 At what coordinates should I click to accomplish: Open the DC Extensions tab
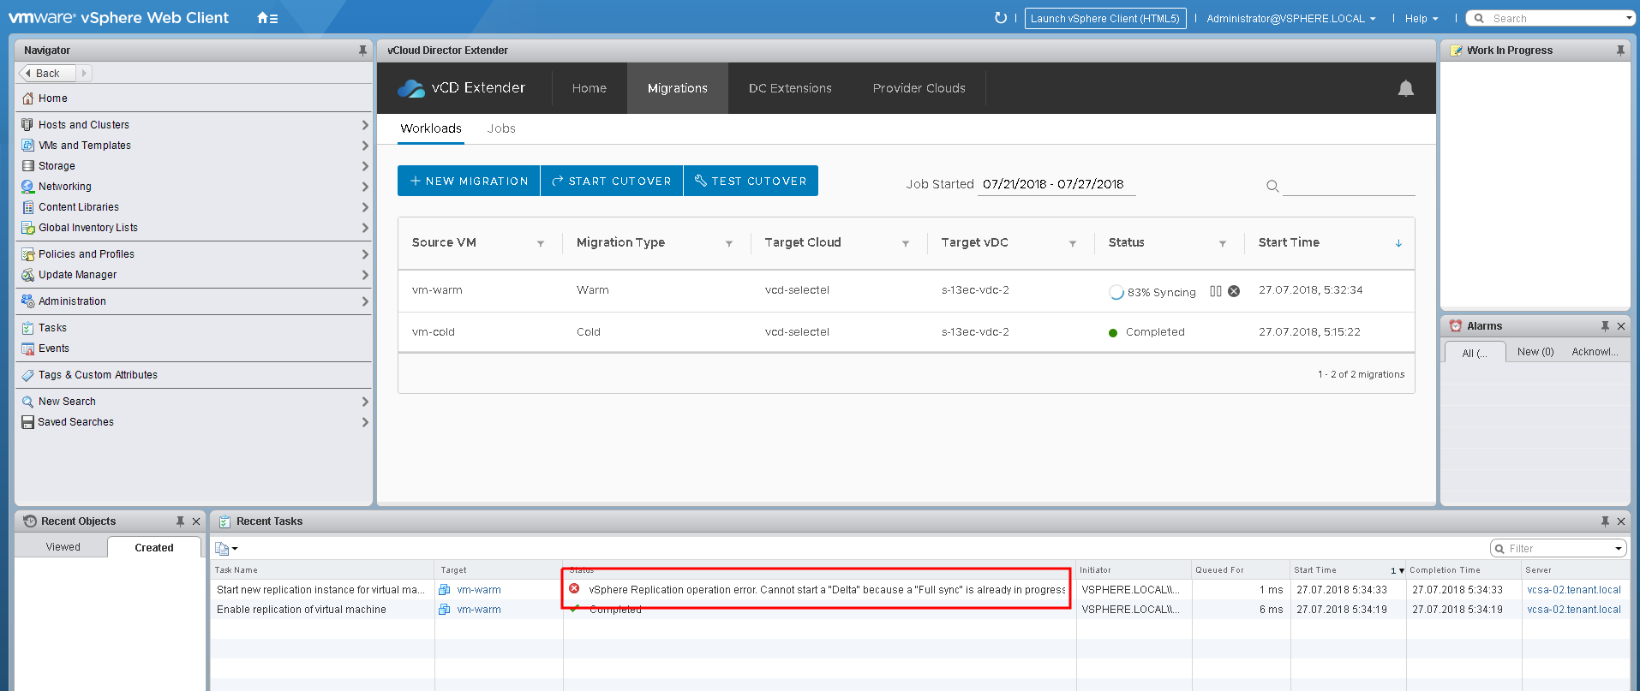(790, 88)
